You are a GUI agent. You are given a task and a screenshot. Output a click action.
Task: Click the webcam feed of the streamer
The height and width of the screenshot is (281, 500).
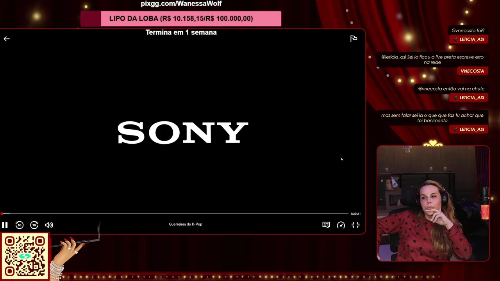coord(433,203)
